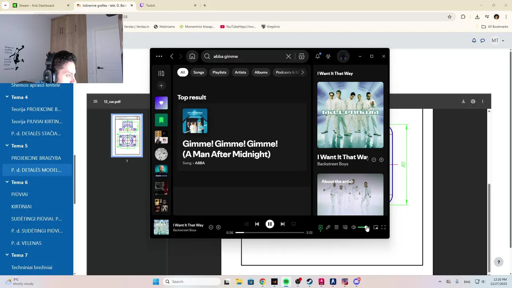
Task: Bookmark this page with star icon
Action: point(450,17)
